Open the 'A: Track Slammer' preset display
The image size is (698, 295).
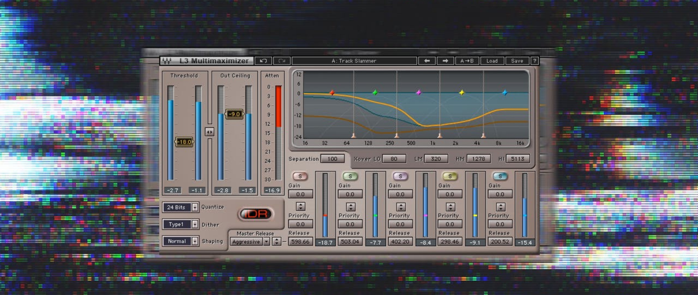tap(354, 61)
